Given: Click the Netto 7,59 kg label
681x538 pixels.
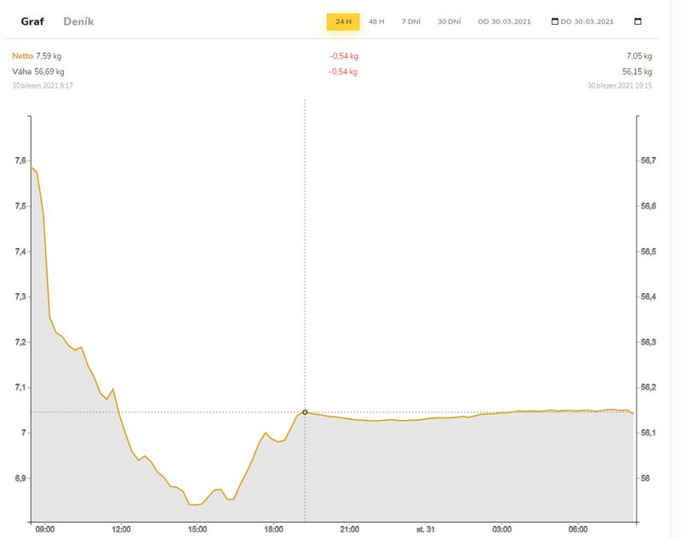Looking at the screenshot, I should click(37, 56).
